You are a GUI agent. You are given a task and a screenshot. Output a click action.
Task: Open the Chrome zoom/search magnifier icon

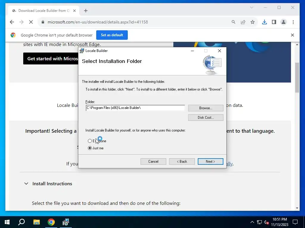pyautogui.click(x=234, y=22)
